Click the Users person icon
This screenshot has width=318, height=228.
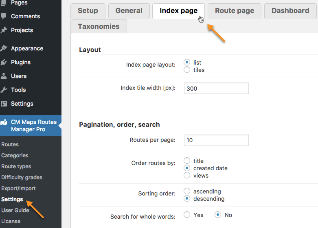pos(4,76)
